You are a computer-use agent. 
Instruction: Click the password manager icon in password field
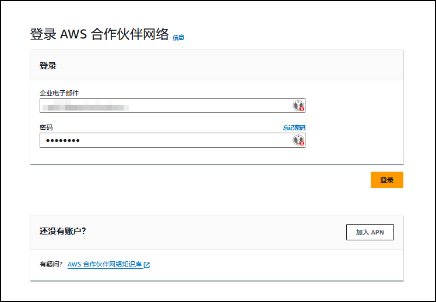(x=298, y=140)
